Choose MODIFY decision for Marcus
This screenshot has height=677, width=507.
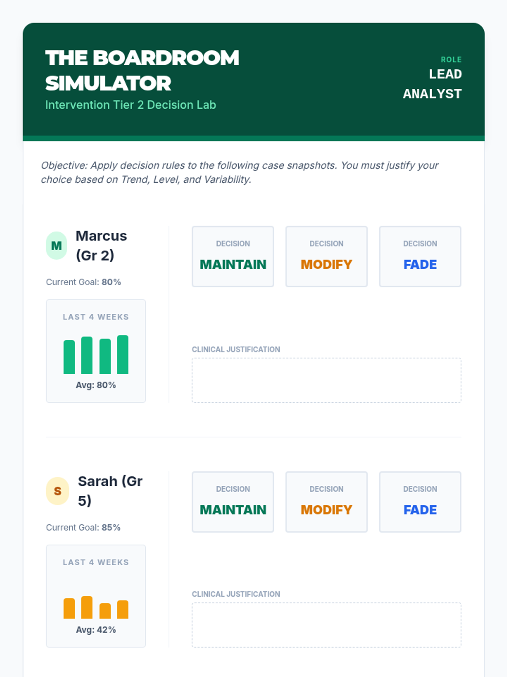(x=326, y=256)
